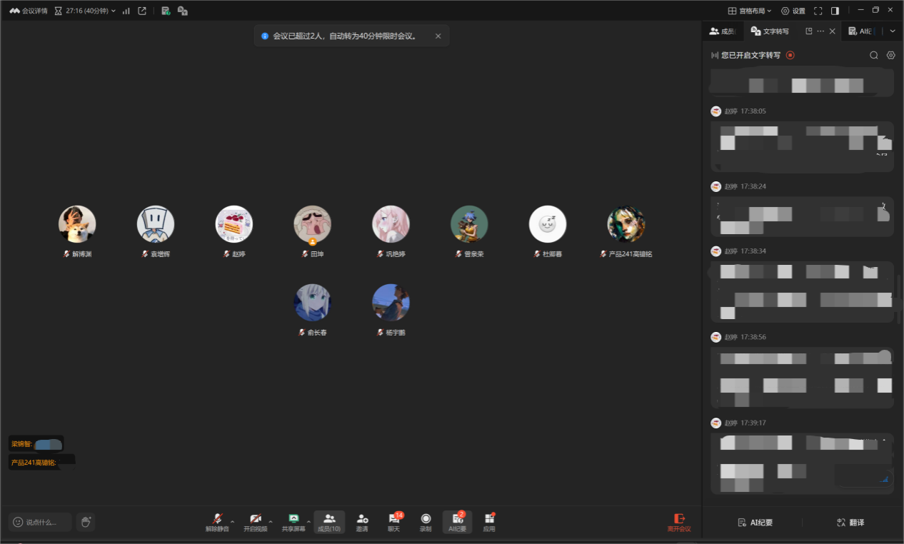
Task: Start recording with the 录制 icon
Action: click(x=426, y=521)
